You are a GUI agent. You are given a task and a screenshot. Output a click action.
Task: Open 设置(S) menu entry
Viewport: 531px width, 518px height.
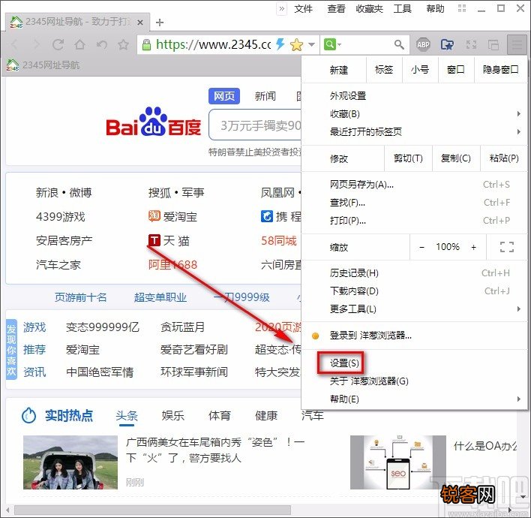[x=414, y=363]
